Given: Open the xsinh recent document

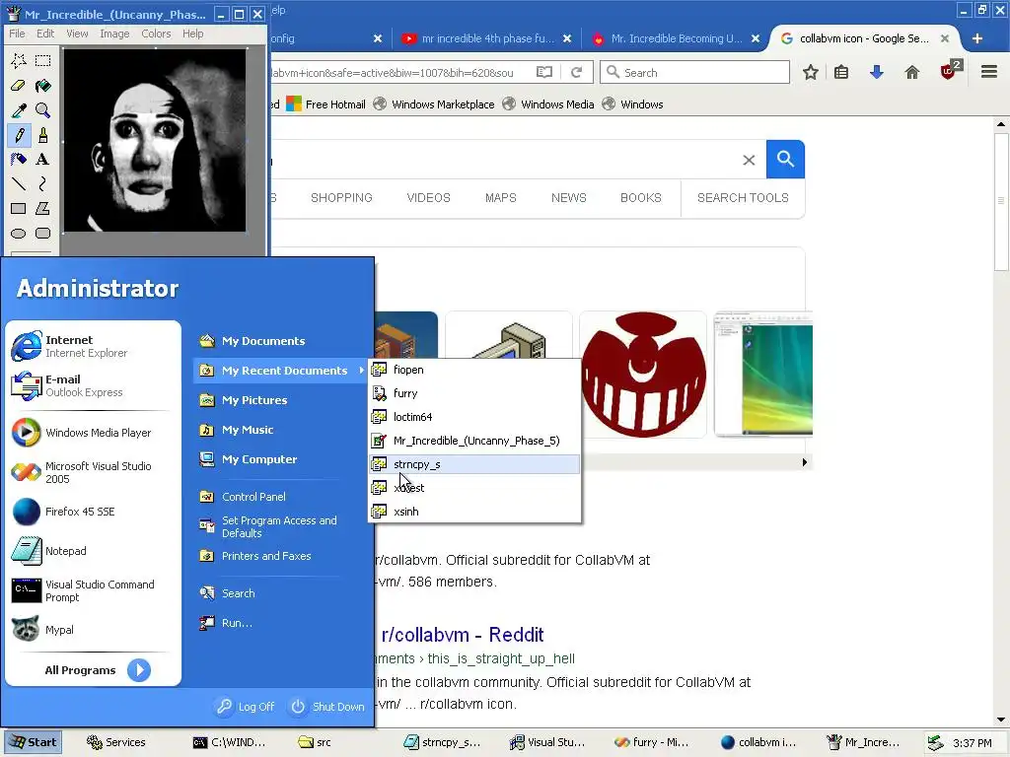Looking at the screenshot, I should (474, 512).
